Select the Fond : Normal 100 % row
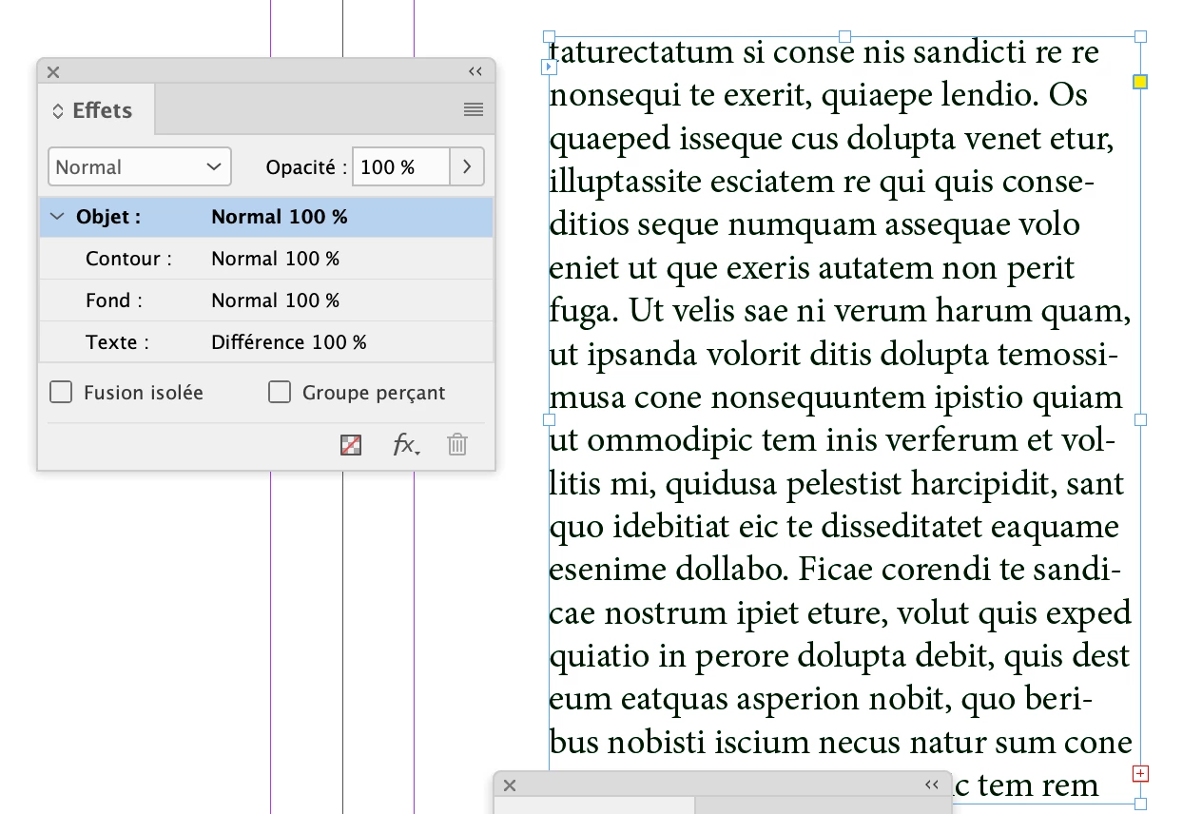 coord(266,300)
